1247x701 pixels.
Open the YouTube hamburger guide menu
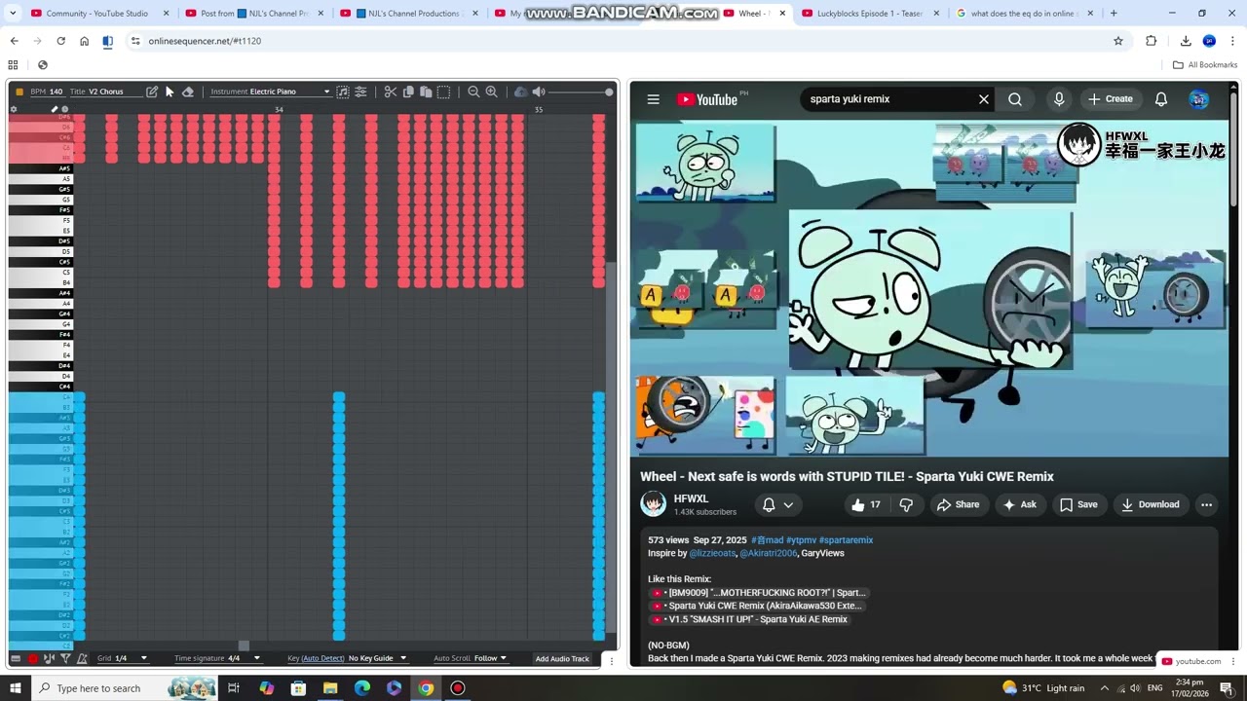tap(654, 99)
